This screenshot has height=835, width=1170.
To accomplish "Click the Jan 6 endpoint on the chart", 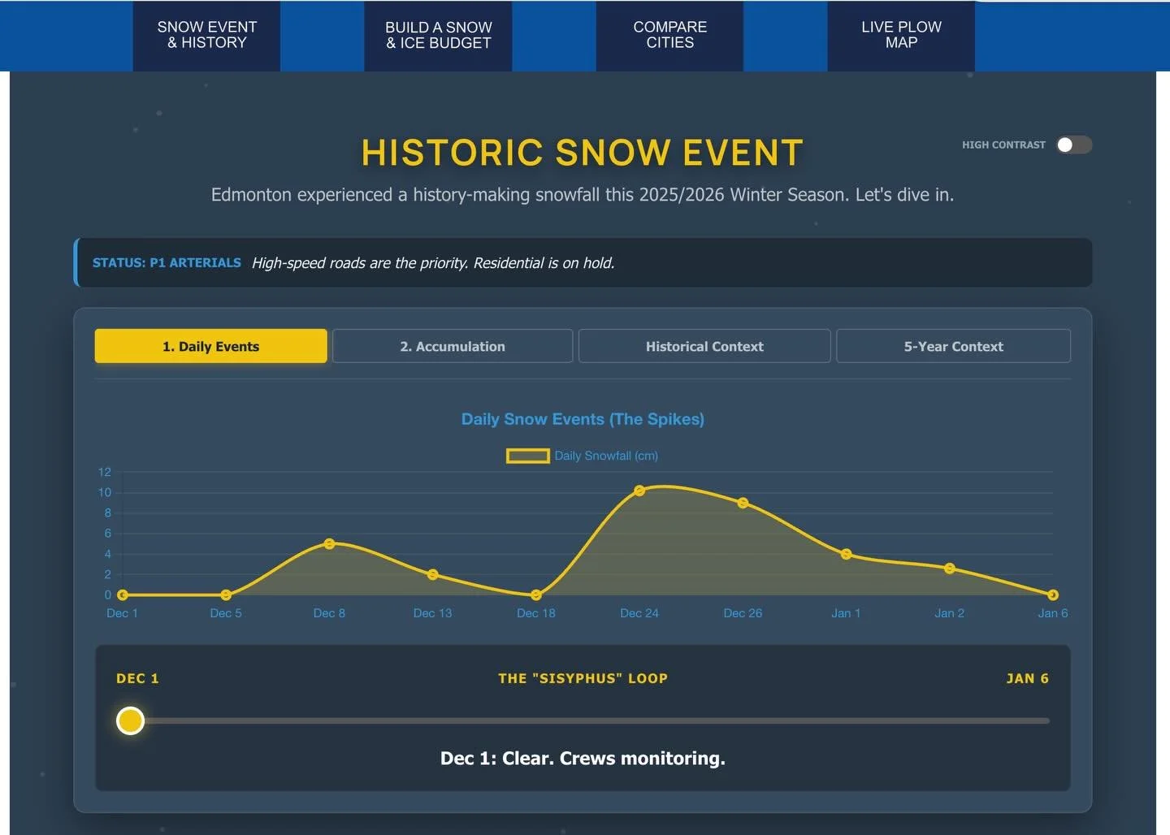I will pos(1053,595).
